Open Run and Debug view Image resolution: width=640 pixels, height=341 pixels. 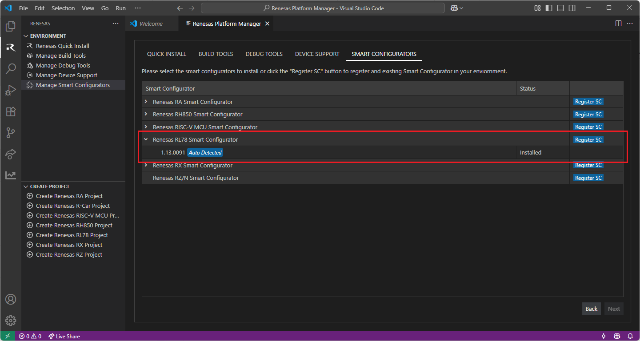[x=11, y=90]
